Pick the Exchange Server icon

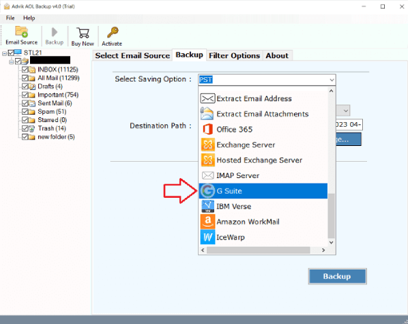point(207,145)
